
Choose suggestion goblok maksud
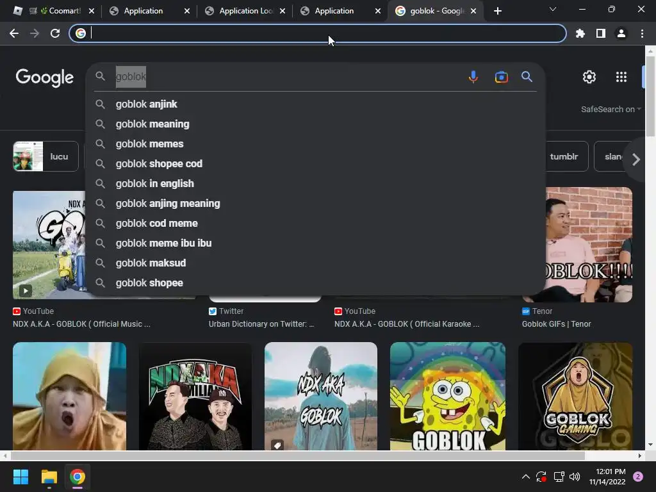click(x=315, y=263)
